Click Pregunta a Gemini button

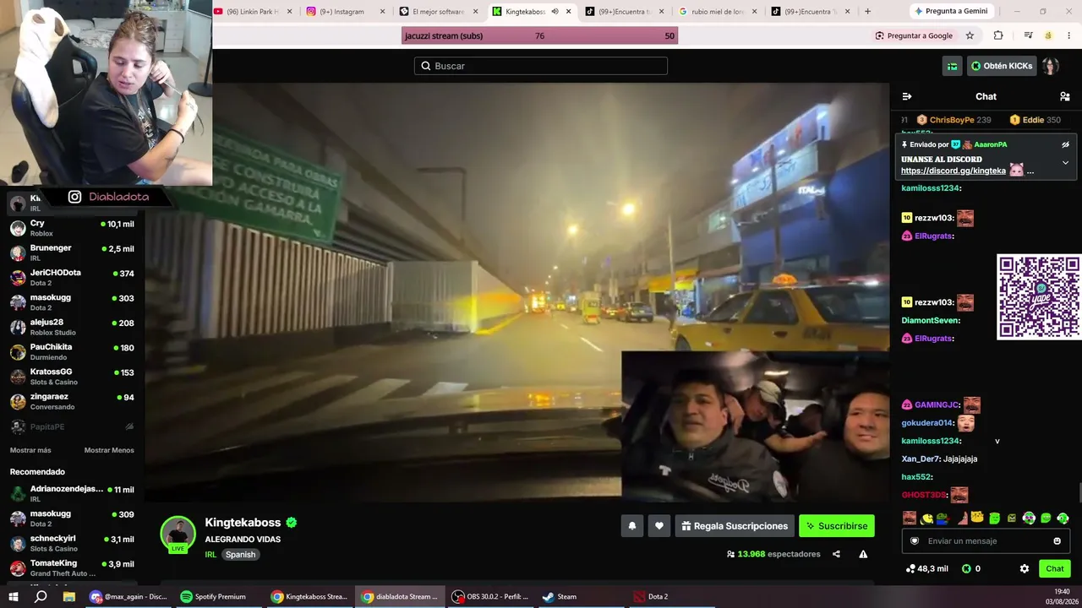(x=950, y=12)
